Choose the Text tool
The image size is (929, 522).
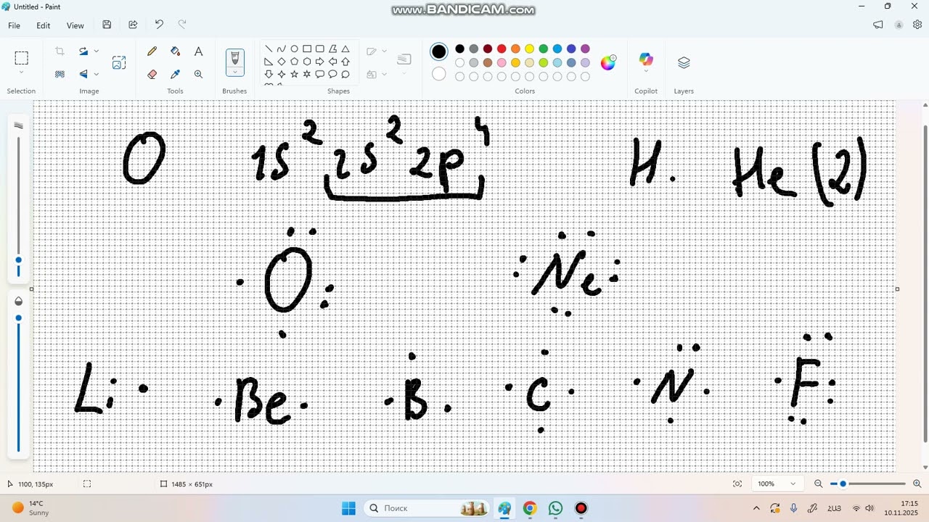(x=198, y=51)
